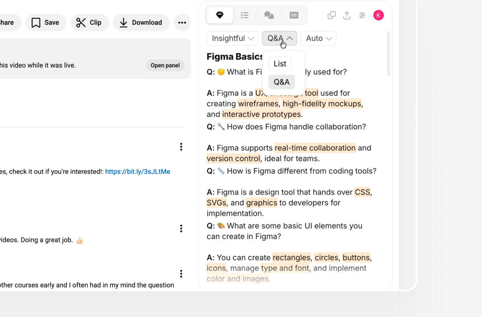This screenshot has height=317, width=482.
Task: Open the CC captions tab
Action: (294, 15)
